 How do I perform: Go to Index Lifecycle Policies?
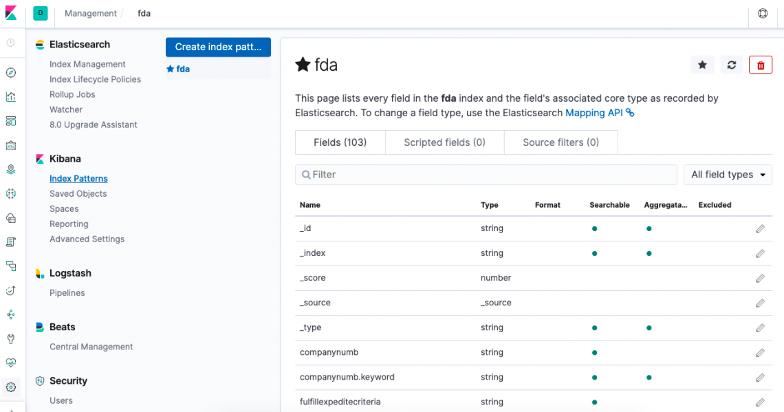(95, 79)
